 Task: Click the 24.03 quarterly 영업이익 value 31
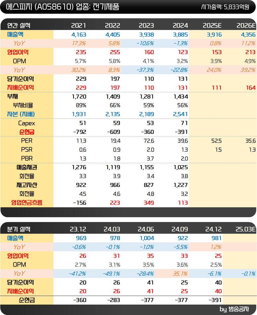click(116, 256)
